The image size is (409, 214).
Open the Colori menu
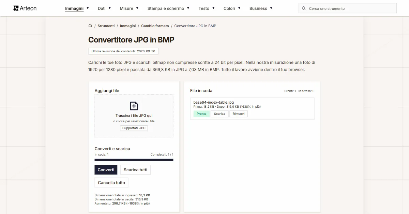tap(229, 8)
